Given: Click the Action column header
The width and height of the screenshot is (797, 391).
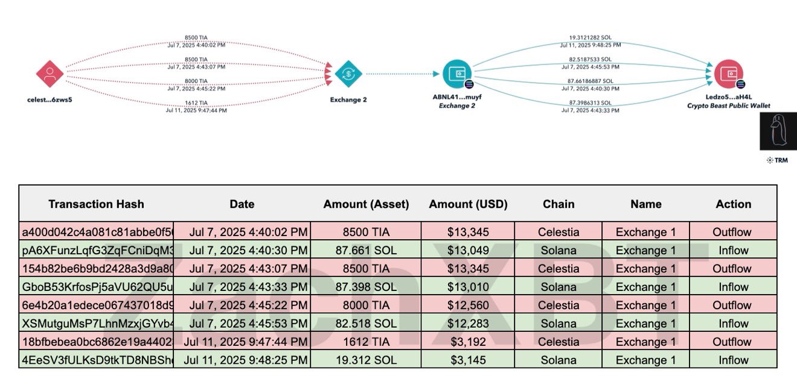Looking at the screenshot, I should click(734, 204).
